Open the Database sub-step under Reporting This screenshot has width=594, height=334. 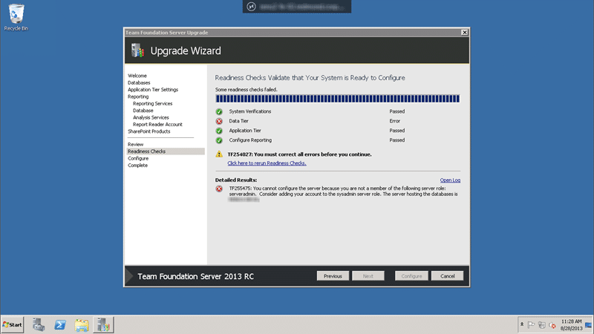point(143,111)
